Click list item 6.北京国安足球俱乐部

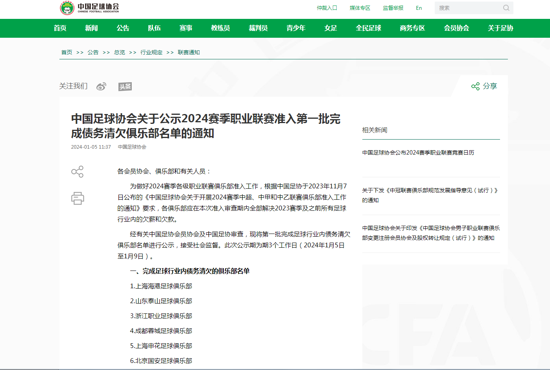click(x=161, y=361)
